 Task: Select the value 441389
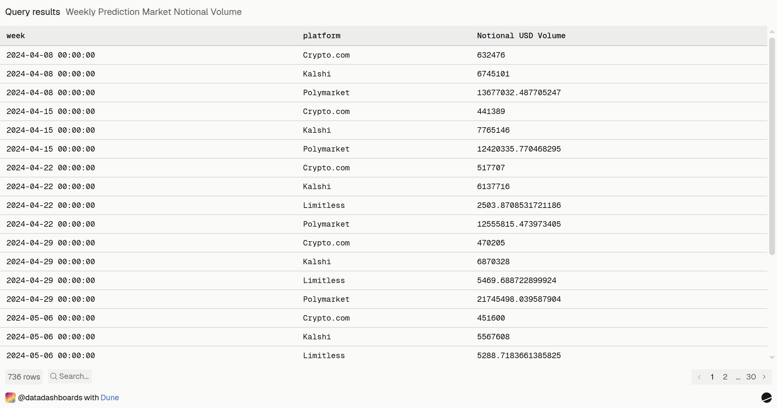[x=491, y=111]
